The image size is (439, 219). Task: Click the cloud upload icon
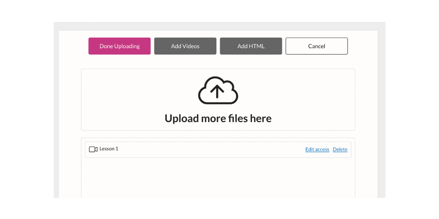coord(218,90)
